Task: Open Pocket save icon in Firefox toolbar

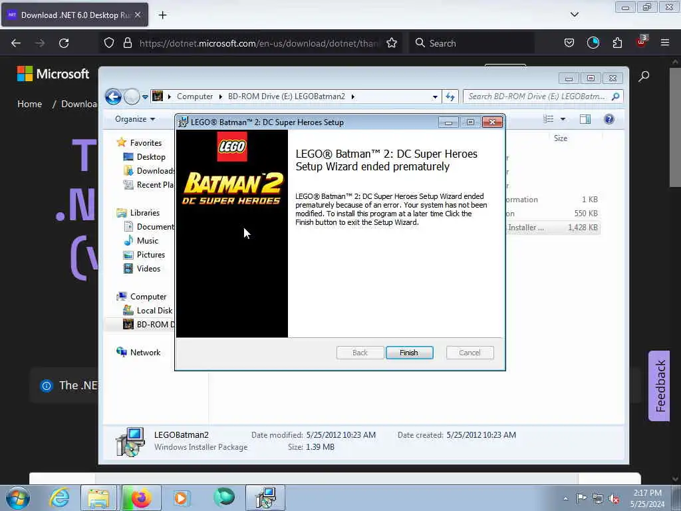Action: point(569,43)
